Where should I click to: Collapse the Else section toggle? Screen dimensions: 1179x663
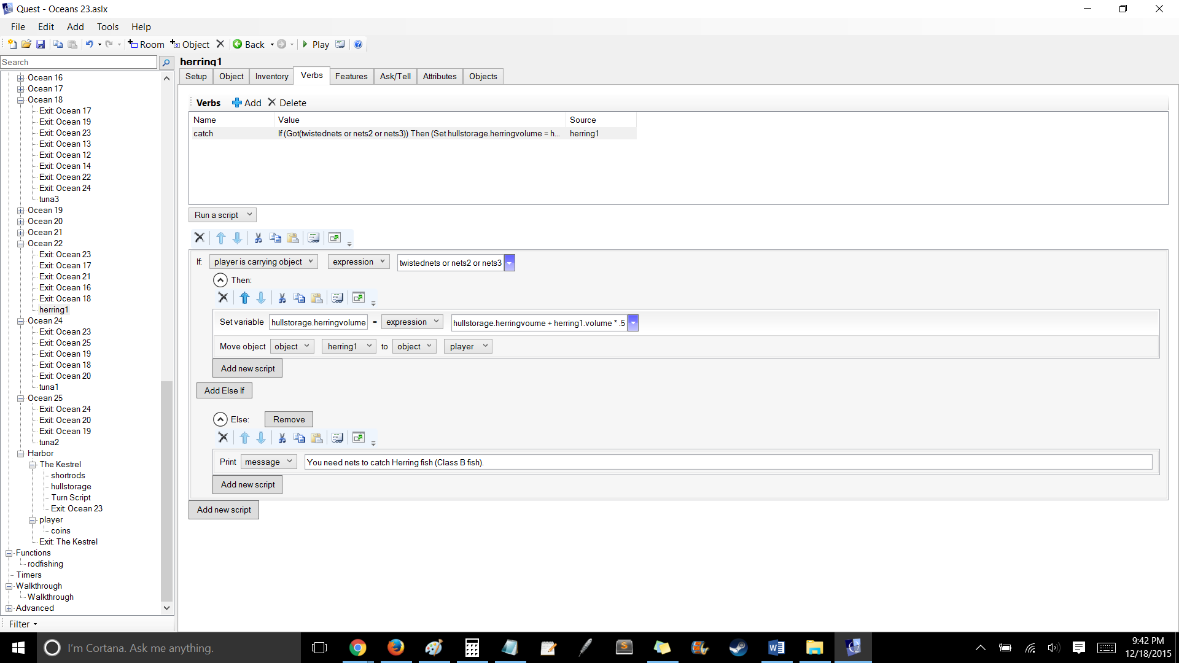tap(220, 419)
